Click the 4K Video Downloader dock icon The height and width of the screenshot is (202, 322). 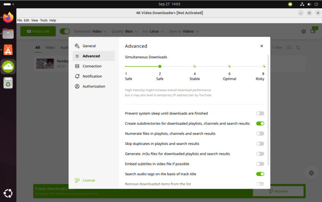pyautogui.click(x=8, y=67)
